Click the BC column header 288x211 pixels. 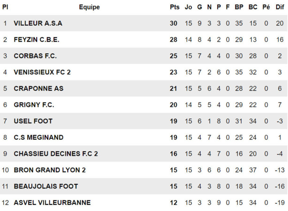pyautogui.click(x=253, y=7)
